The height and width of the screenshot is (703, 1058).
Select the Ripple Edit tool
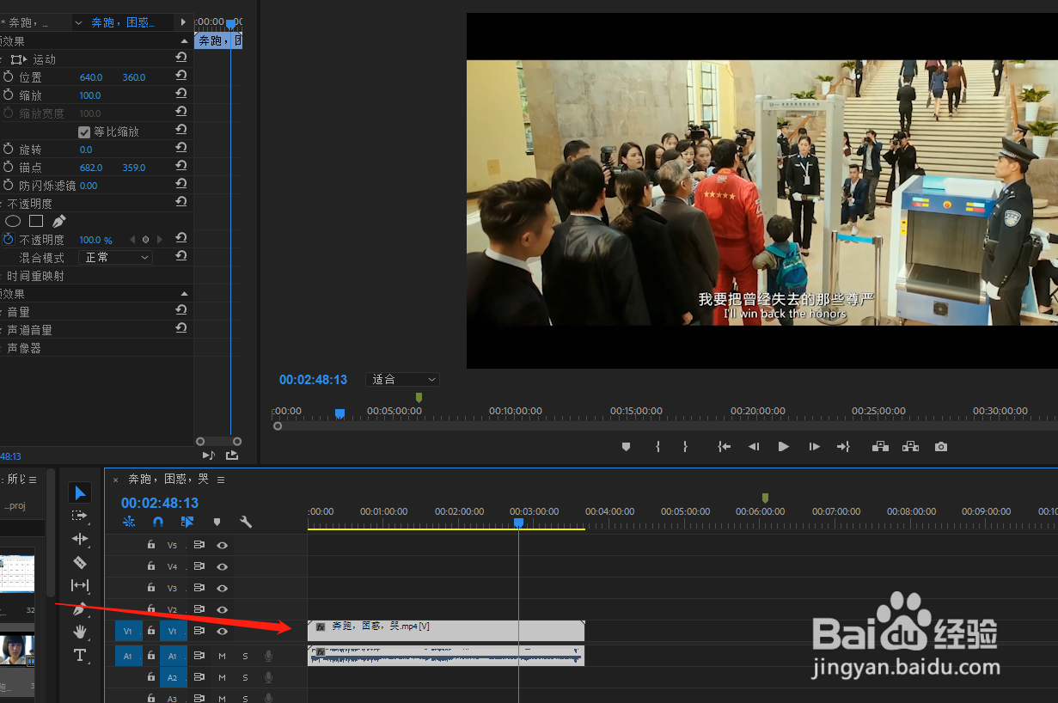pyautogui.click(x=80, y=539)
